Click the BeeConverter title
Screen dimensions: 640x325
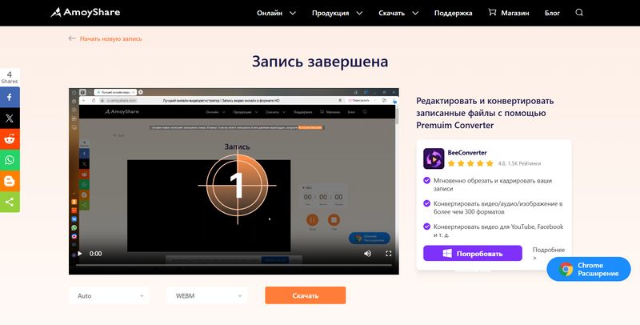467,153
